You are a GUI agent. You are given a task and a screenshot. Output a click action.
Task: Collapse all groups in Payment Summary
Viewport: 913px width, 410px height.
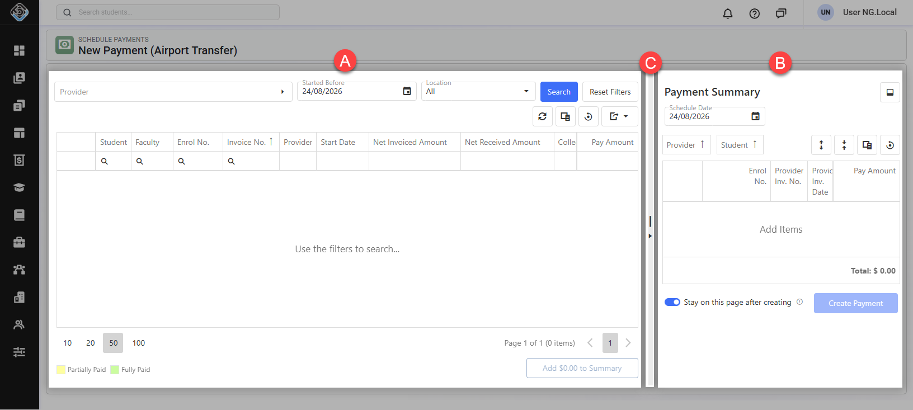(844, 145)
